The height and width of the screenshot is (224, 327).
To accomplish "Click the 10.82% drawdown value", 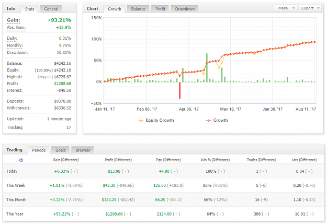I will pos(64,52).
